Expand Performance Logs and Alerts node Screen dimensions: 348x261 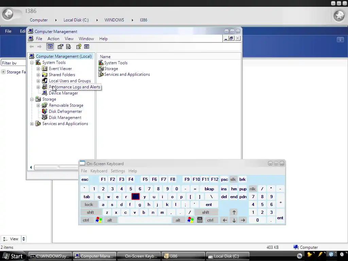click(38, 87)
